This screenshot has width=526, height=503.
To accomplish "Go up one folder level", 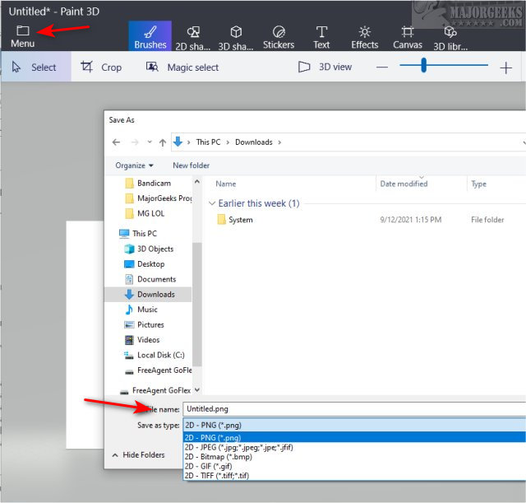I will click(163, 142).
